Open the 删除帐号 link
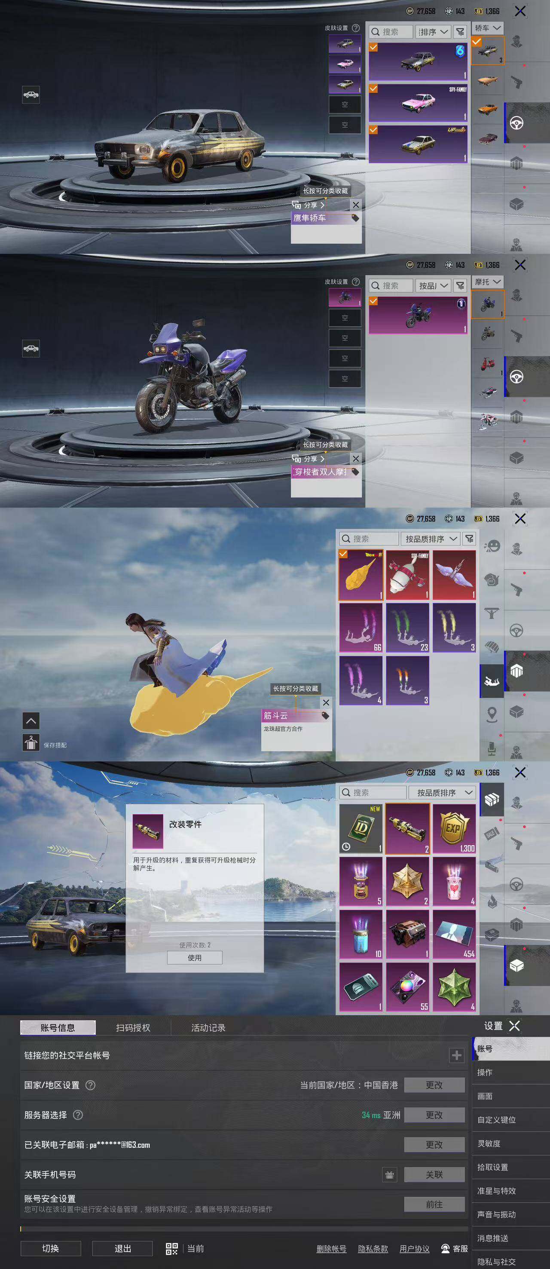This screenshot has width=550, height=1269. coord(331,1249)
